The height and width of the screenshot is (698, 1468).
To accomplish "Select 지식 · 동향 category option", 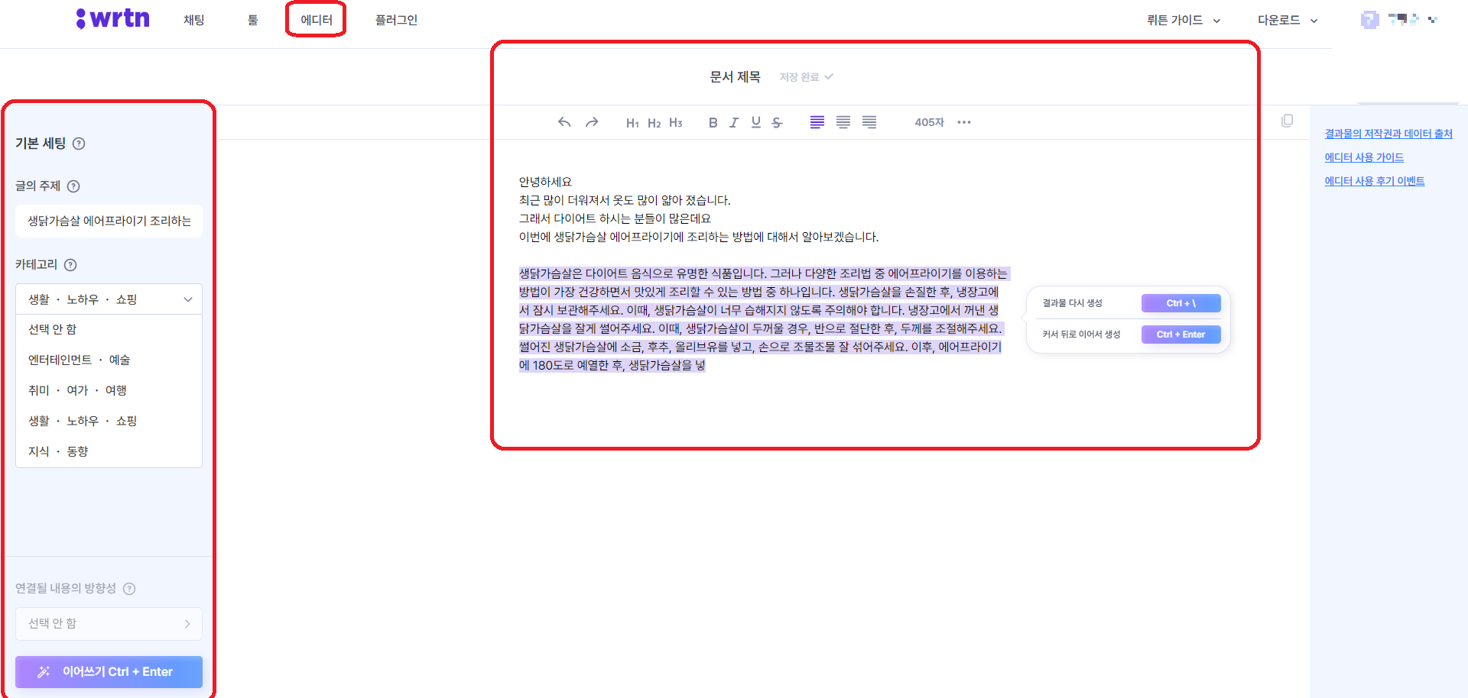I will point(109,451).
